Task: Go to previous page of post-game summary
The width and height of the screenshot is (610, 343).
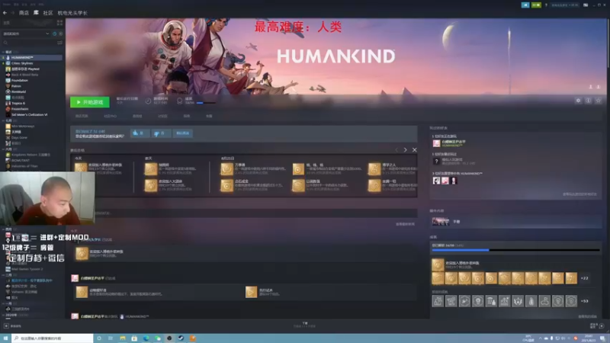Action: click(x=396, y=150)
